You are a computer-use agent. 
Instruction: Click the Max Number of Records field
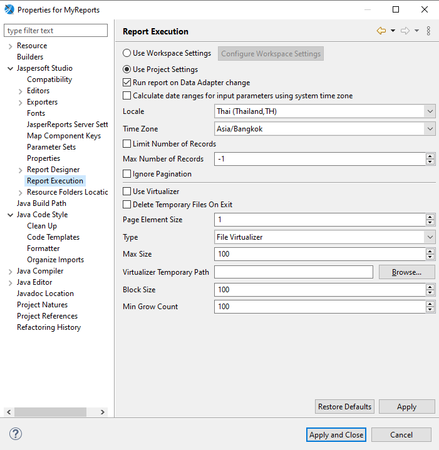pyautogui.click(x=320, y=159)
